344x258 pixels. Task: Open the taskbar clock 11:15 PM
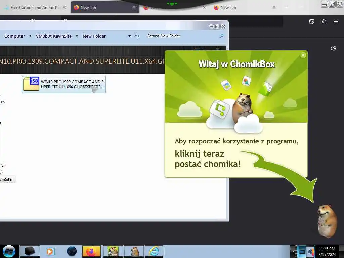point(327,251)
